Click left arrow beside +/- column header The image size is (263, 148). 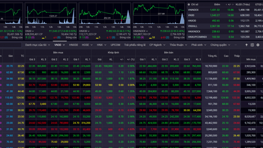226,4
